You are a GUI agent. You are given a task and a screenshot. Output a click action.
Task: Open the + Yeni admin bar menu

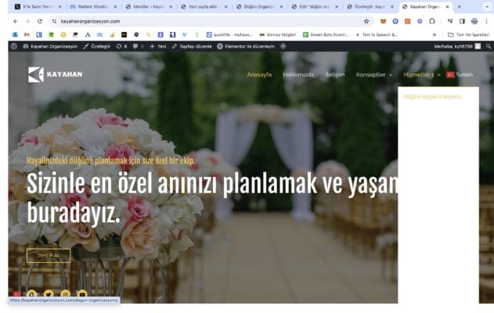158,46
